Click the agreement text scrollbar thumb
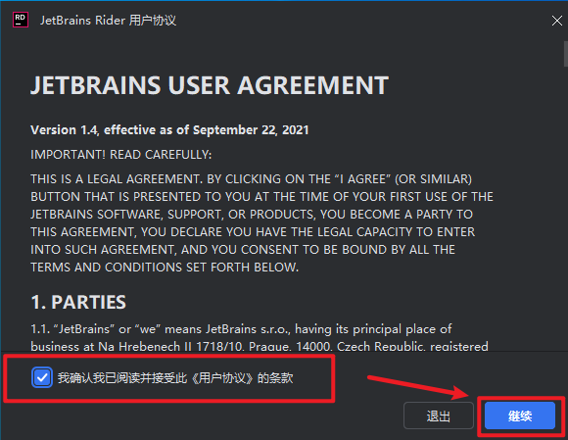The width and height of the screenshot is (568, 440). point(565,54)
